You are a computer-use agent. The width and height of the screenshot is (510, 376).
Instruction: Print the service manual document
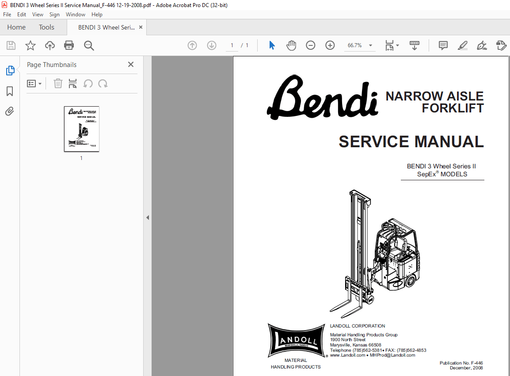[69, 45]
